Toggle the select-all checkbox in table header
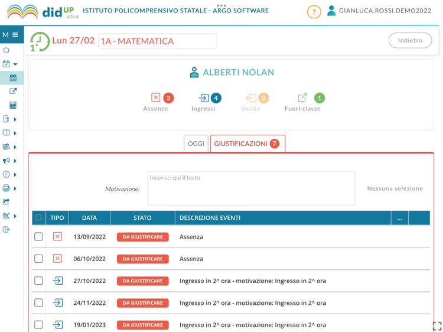The image size is (443, 332). (x=38, y=217)
